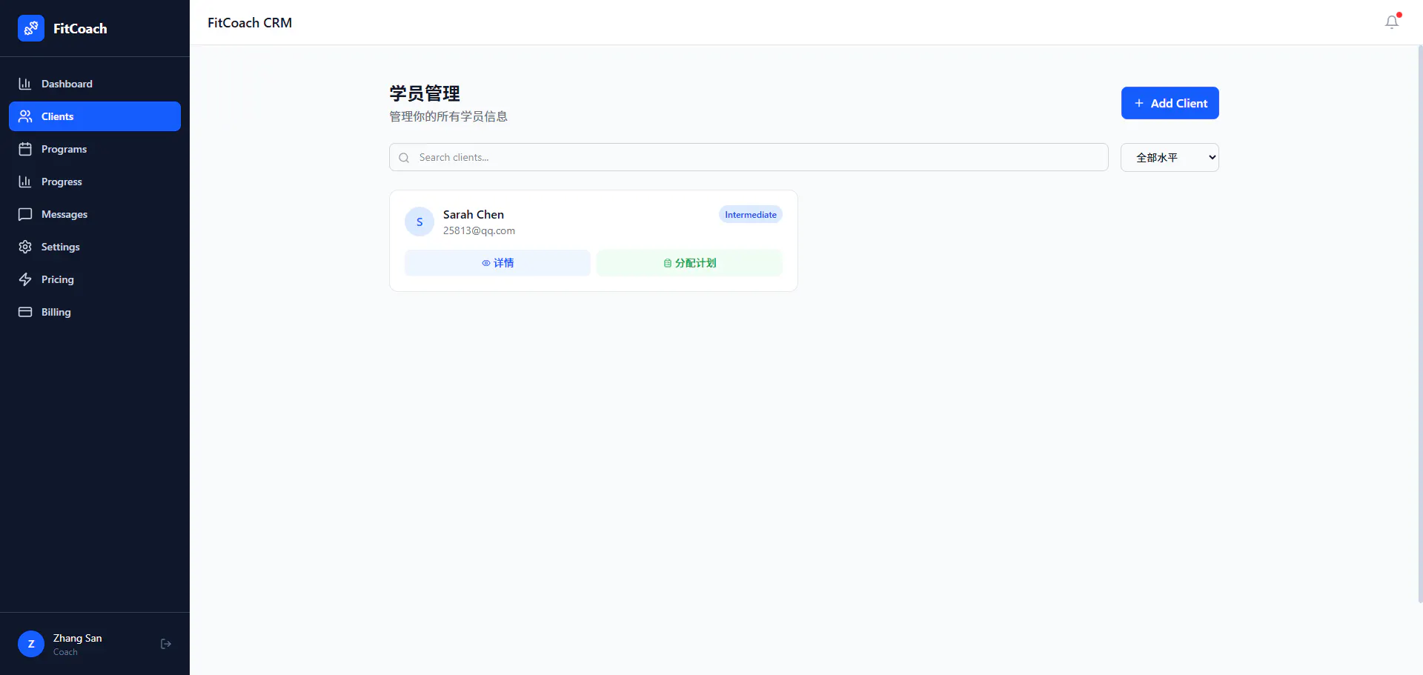The height and width of the screenshot is (675, 1423).
Task: Open the Settings page
Action: point(95,247)
